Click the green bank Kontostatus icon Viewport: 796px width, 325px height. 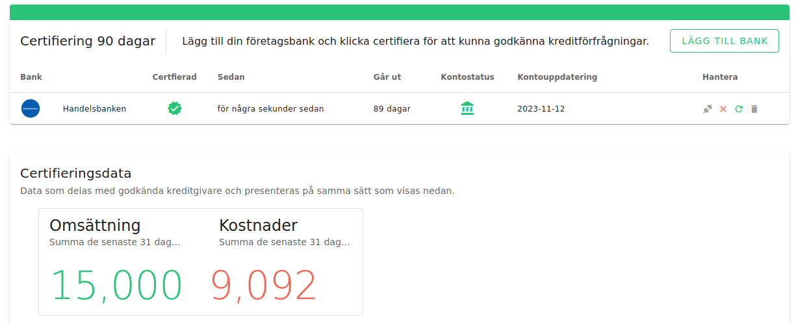click(x=467, y=108)
